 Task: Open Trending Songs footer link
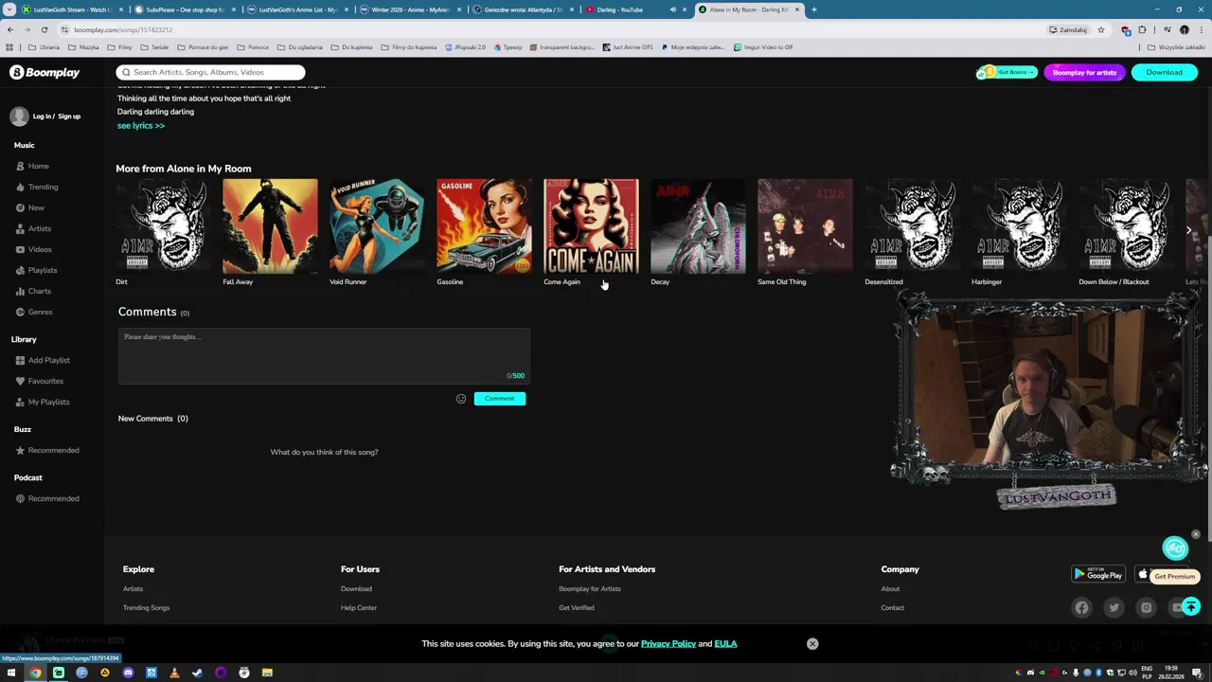[146, 608]
